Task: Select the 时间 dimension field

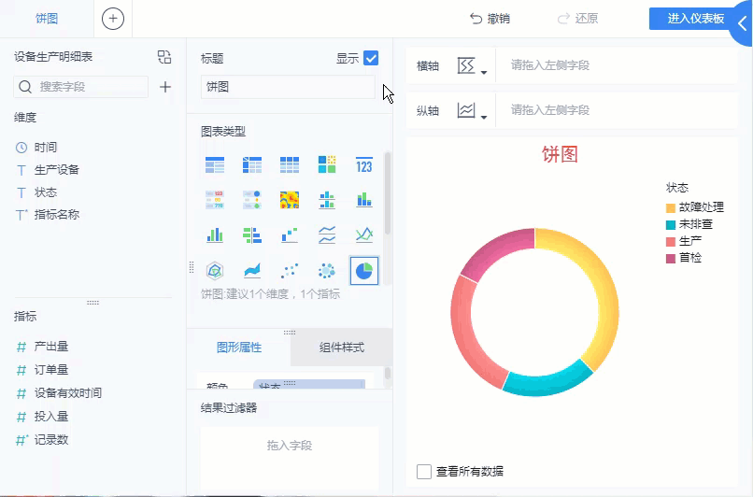Action: click(46, 148)
